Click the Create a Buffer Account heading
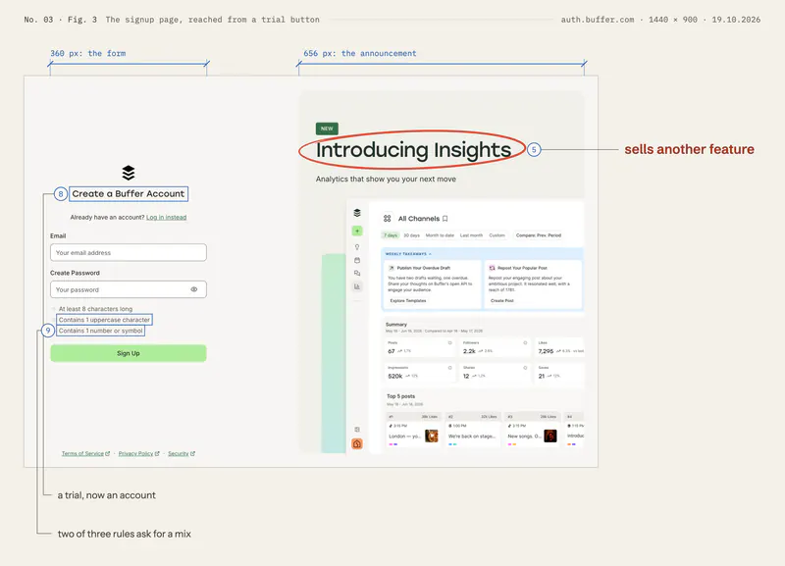The width and height of the screenshot is (785, 566). pyautogui.click(x=129, y=193)
